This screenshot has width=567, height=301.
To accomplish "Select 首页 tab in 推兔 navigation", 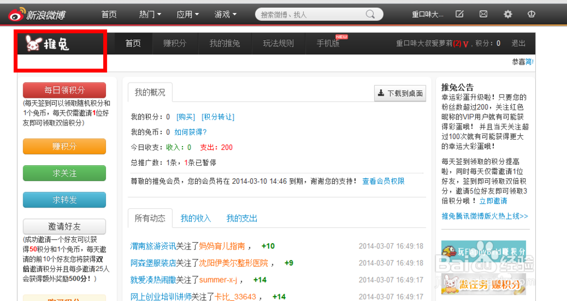I will coord(133,44).
